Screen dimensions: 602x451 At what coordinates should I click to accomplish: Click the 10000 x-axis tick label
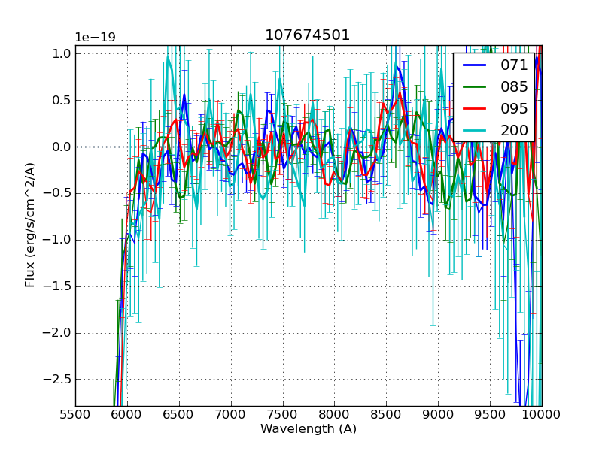(x=541, y=413)
